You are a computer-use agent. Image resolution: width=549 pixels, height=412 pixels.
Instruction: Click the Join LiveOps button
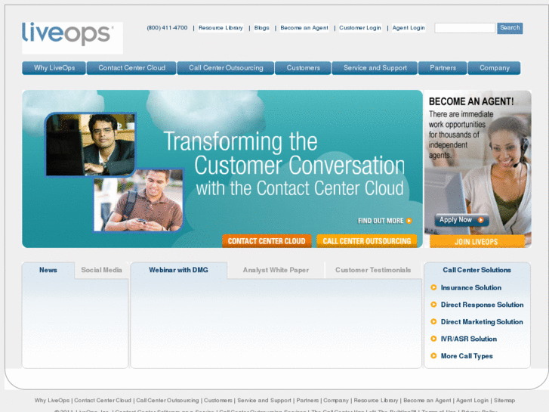(477, 242)
